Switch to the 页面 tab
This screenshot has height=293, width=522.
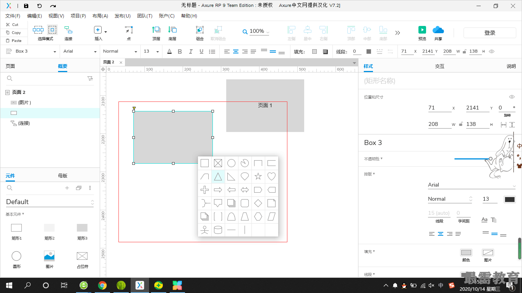10,66
